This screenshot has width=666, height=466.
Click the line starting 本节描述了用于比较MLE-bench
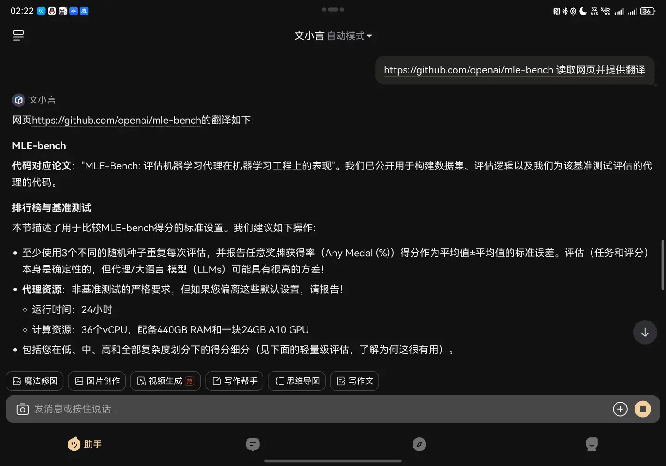[165, 228]
